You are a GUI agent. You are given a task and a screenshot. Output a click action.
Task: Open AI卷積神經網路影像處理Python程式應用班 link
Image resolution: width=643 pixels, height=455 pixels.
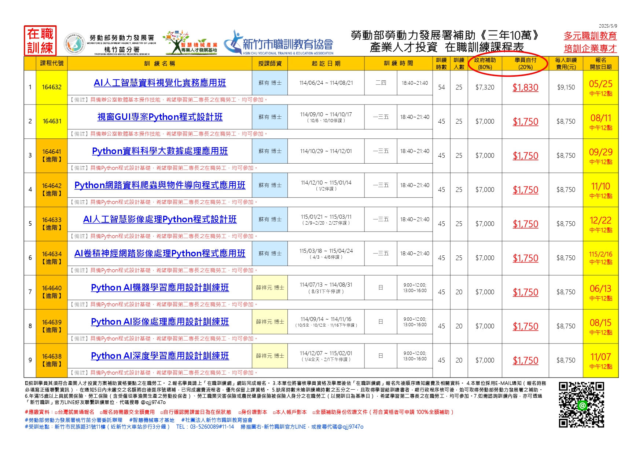click(160, 253)
